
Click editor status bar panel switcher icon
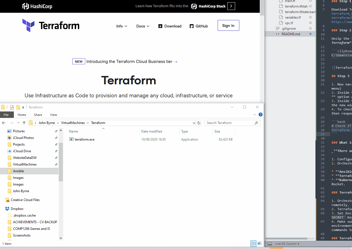(269, 244)
